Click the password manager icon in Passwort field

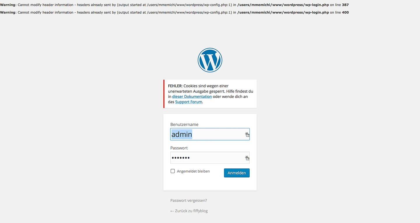click(x=247, y=158)
